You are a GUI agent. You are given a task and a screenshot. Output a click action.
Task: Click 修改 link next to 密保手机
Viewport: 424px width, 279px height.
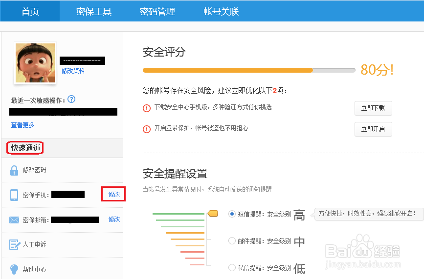tap(114, 194)
